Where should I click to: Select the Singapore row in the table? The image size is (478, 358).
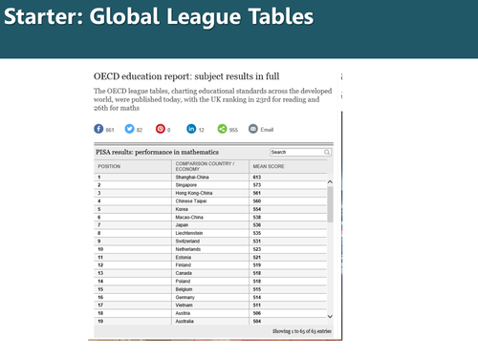pyautogui.click(x=210, y=185)
